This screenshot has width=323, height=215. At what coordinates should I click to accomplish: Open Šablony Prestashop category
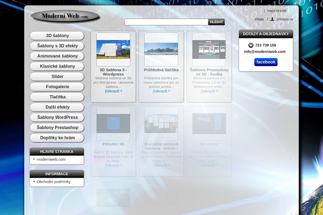pyautogui.click(x=57, y=128)
